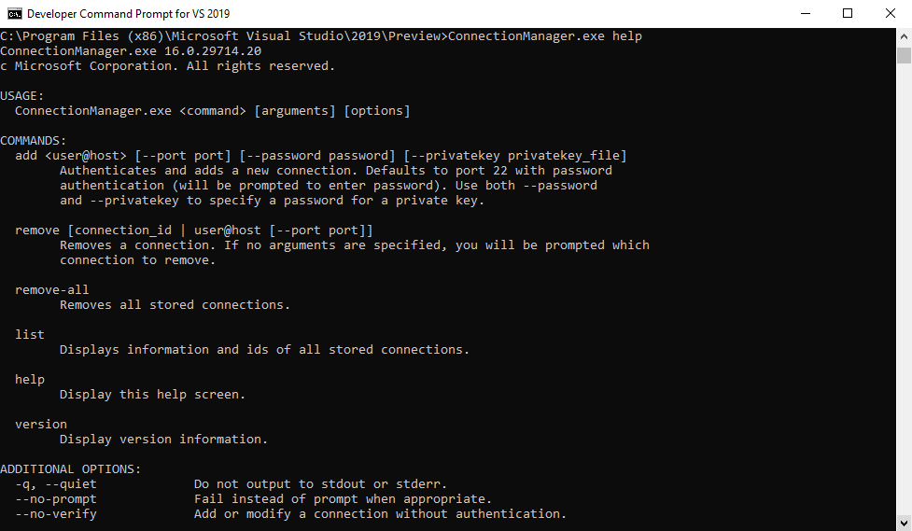Close the Developer Command Prompt window
The height and width of the screenshot is (531, 912).
pos(891,14)
